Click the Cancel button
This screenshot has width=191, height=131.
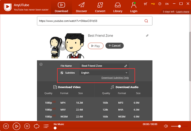click(115, 46)
